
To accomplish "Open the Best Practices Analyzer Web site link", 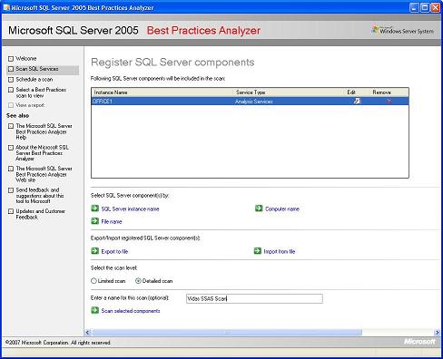I will pyautogui.click(x=44, y=174).
